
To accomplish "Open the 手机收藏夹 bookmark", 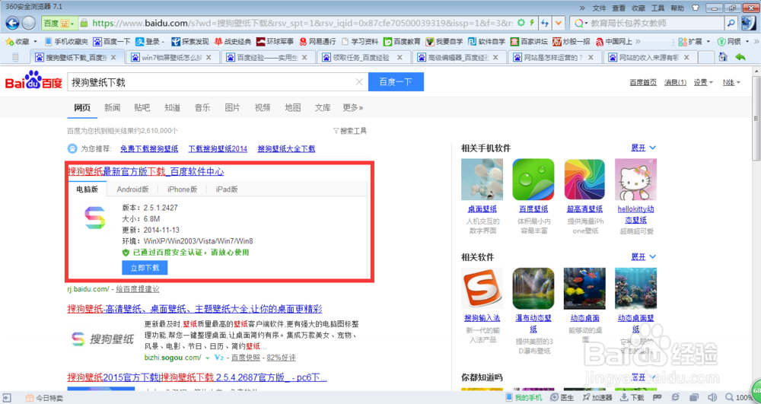I will 66,42.
